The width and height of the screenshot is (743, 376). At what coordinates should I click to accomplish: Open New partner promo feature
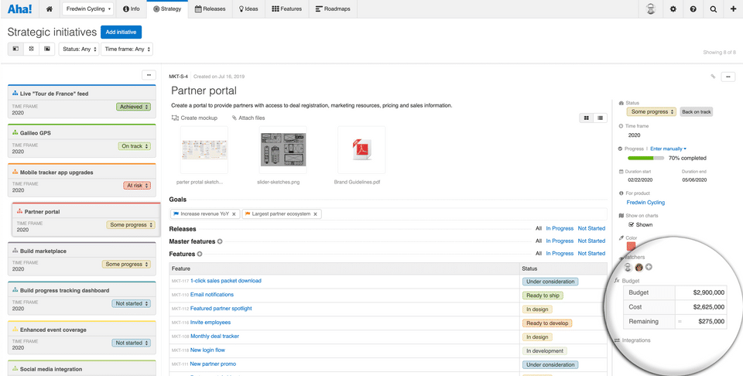click(213, 364)
